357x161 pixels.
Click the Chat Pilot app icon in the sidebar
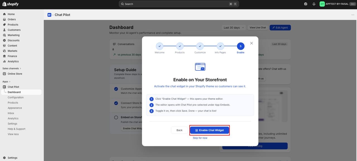pyautogui.click(x=4, y=87)
